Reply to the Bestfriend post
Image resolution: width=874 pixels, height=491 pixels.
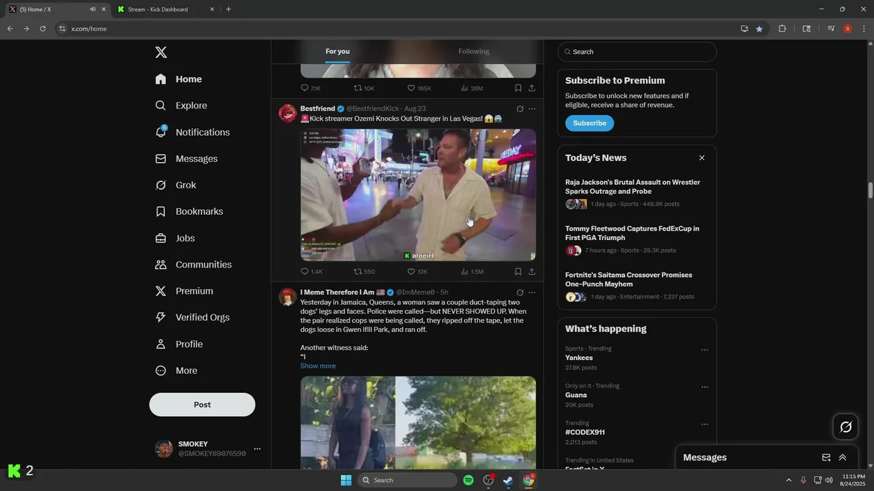311,271
